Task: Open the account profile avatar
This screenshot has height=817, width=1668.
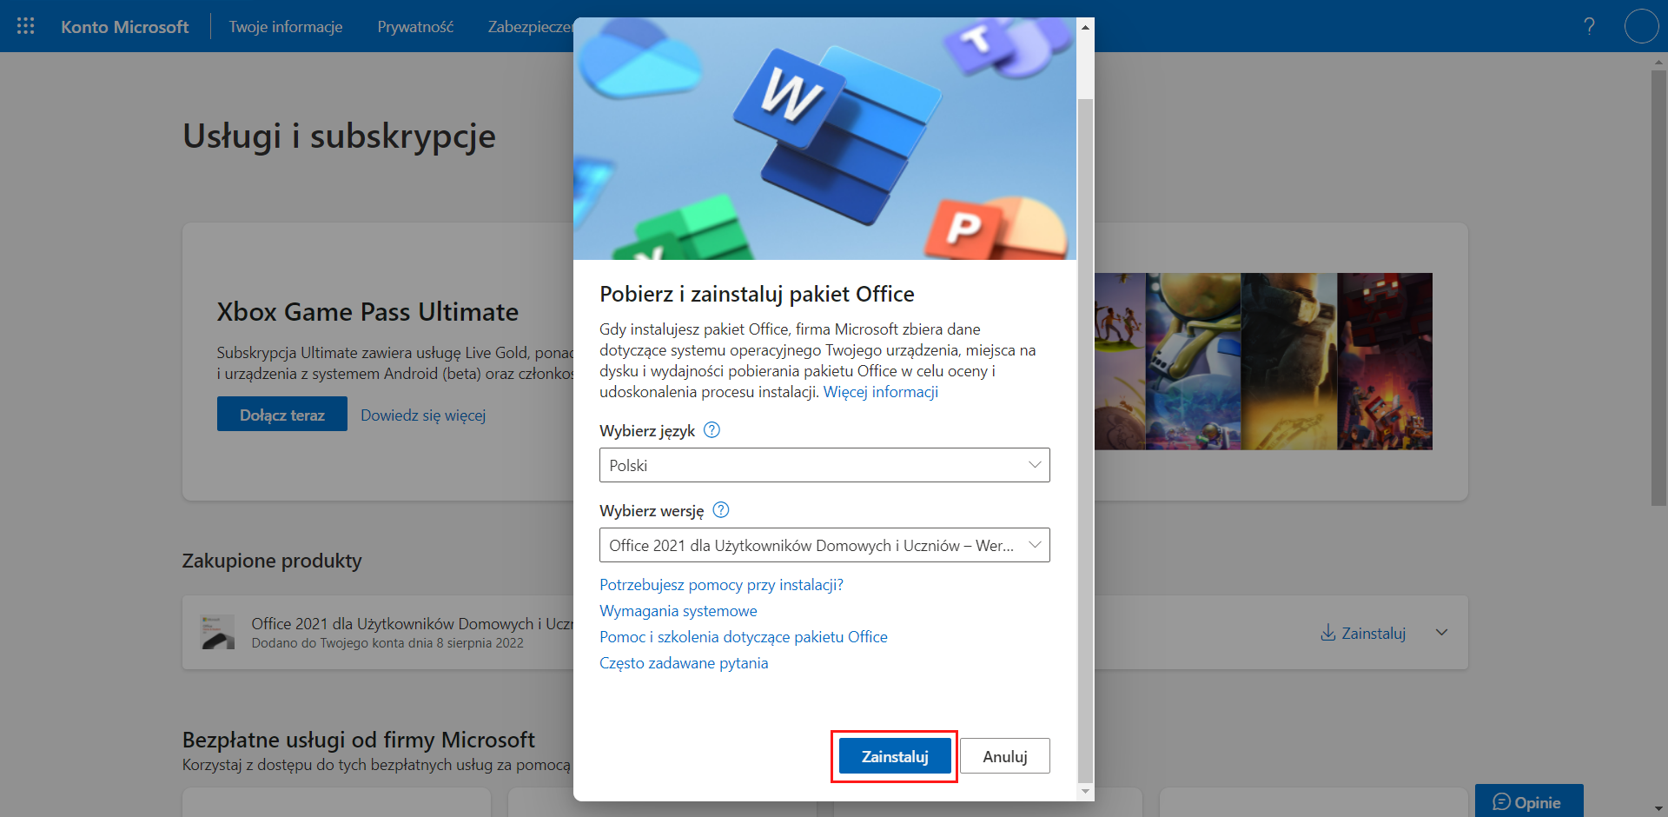Action: (1641, 26)
